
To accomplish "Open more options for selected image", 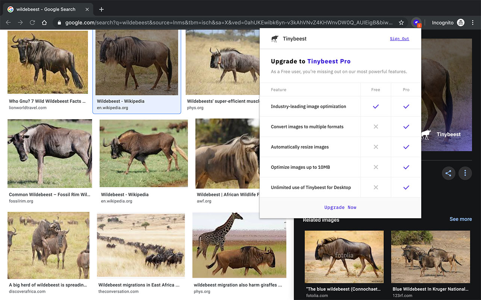I will pos(465,173).
